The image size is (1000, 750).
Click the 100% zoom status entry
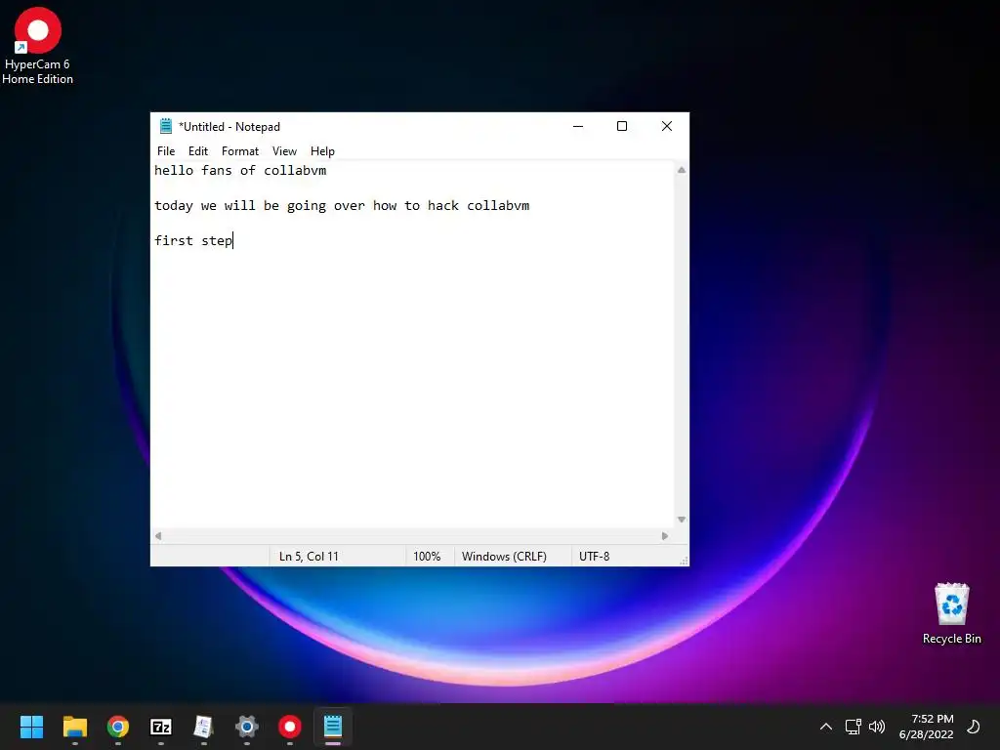pyautogui.click(x=427, y=556)
